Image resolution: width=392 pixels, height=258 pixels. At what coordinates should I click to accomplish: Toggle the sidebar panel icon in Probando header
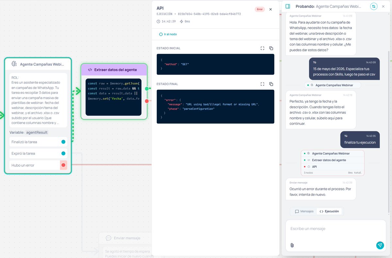coord(288,6)
